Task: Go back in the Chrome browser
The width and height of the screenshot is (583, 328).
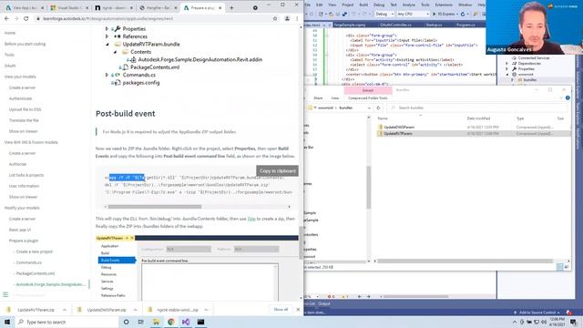Action: pos(6,18)
